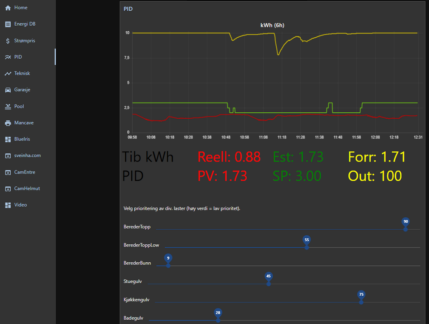Click the BerederTopp slider handle
The width and height of the screenshot is (429, 324).
405,229
